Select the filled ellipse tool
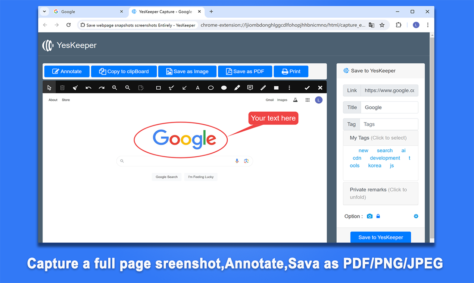 click(224, 88)
